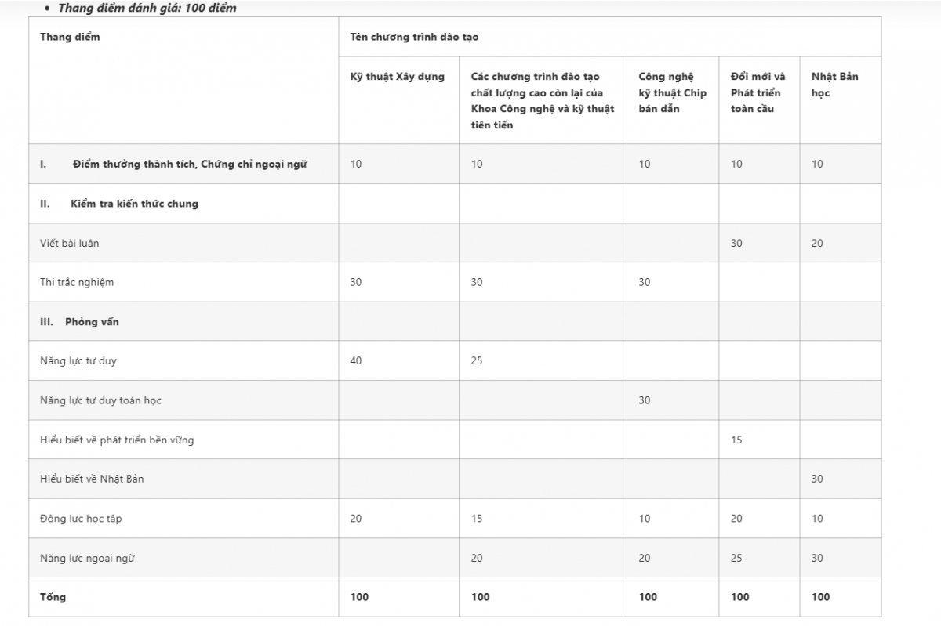Click the 'Các chương trình đào tạo chất lượng cao' header
Image resolution: width=941 pixels, height=626 pixels.
tap(542, 100)
